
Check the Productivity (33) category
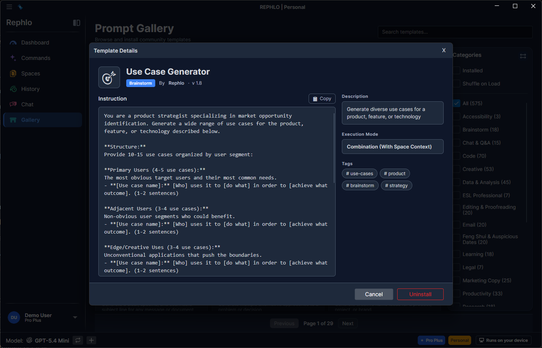tap(456, 293)
